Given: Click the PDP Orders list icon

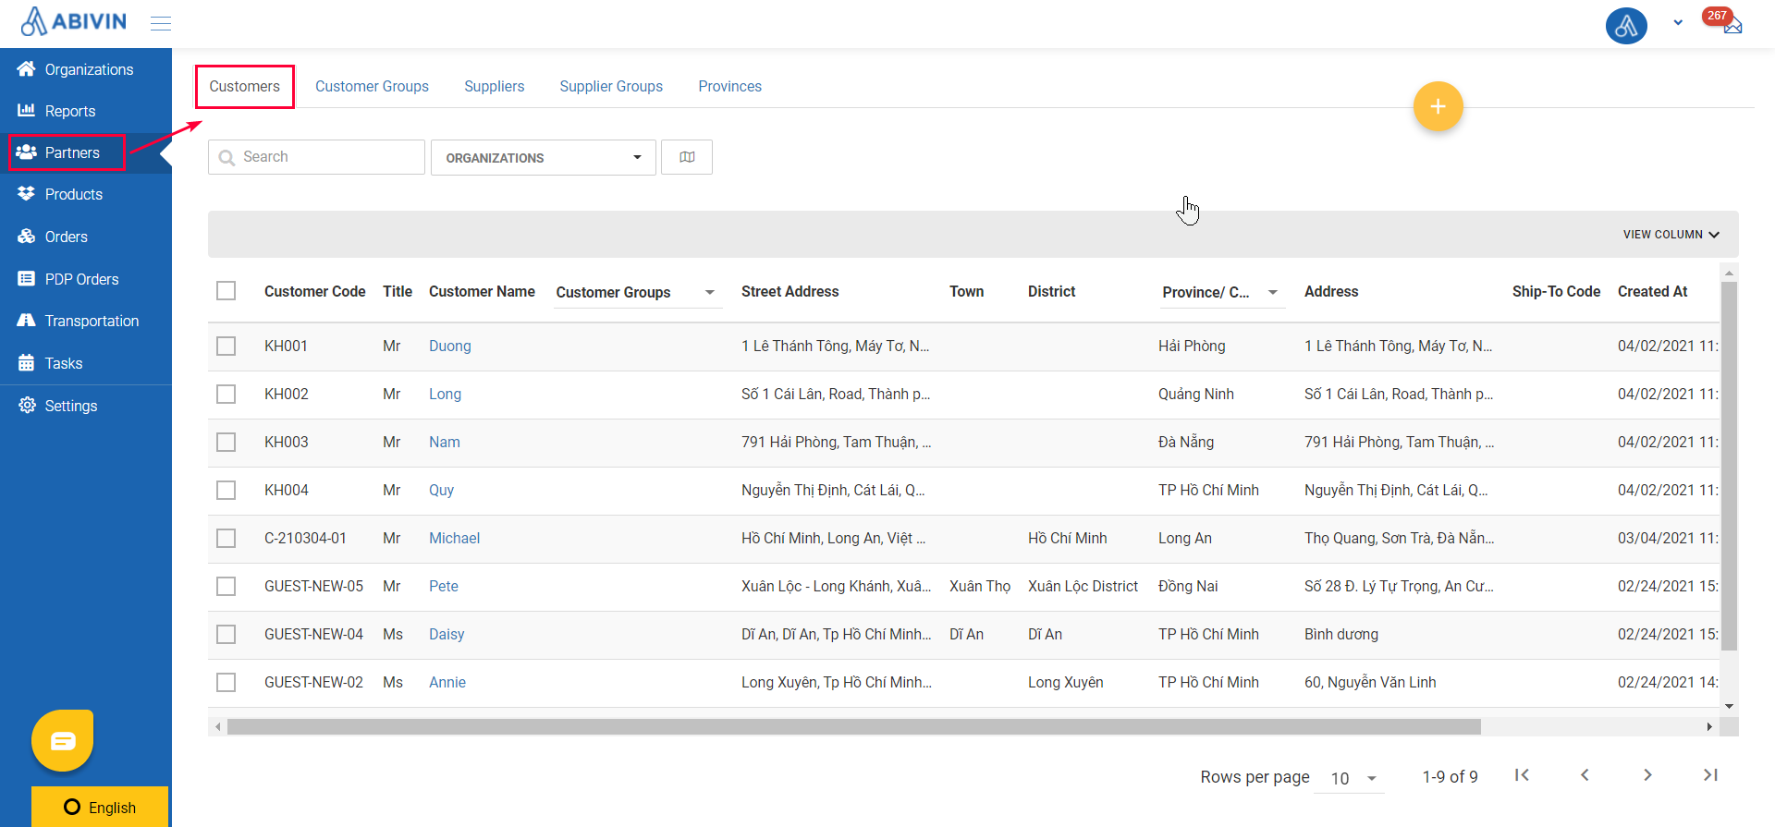Looking at the screenshot, I should [x=26, y=279].
